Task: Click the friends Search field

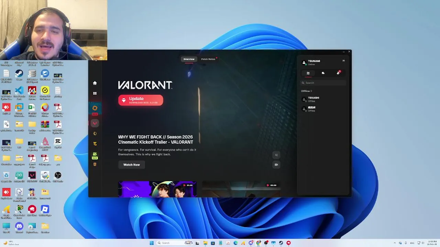Action: 323,83
